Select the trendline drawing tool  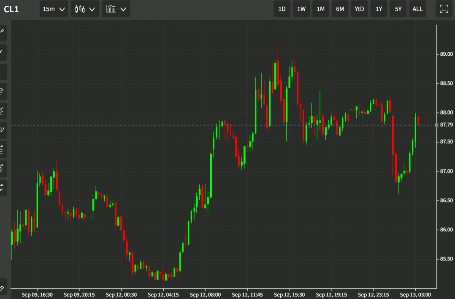point(3,52)
